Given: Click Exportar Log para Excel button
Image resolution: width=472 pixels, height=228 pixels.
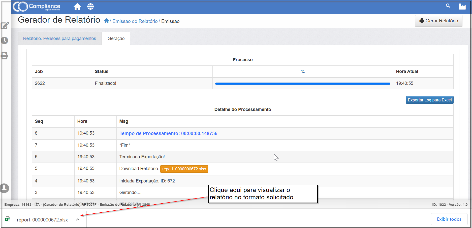Looking at the screenshot, I should [430, 100].
